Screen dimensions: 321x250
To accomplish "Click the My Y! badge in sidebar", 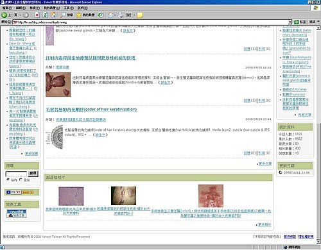I will pyautogui.click(x=13, y=192).
